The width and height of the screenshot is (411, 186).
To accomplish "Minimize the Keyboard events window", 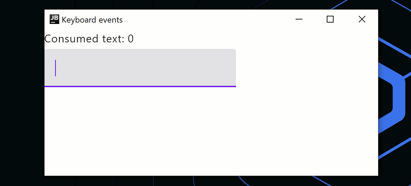I will point(299,19).
